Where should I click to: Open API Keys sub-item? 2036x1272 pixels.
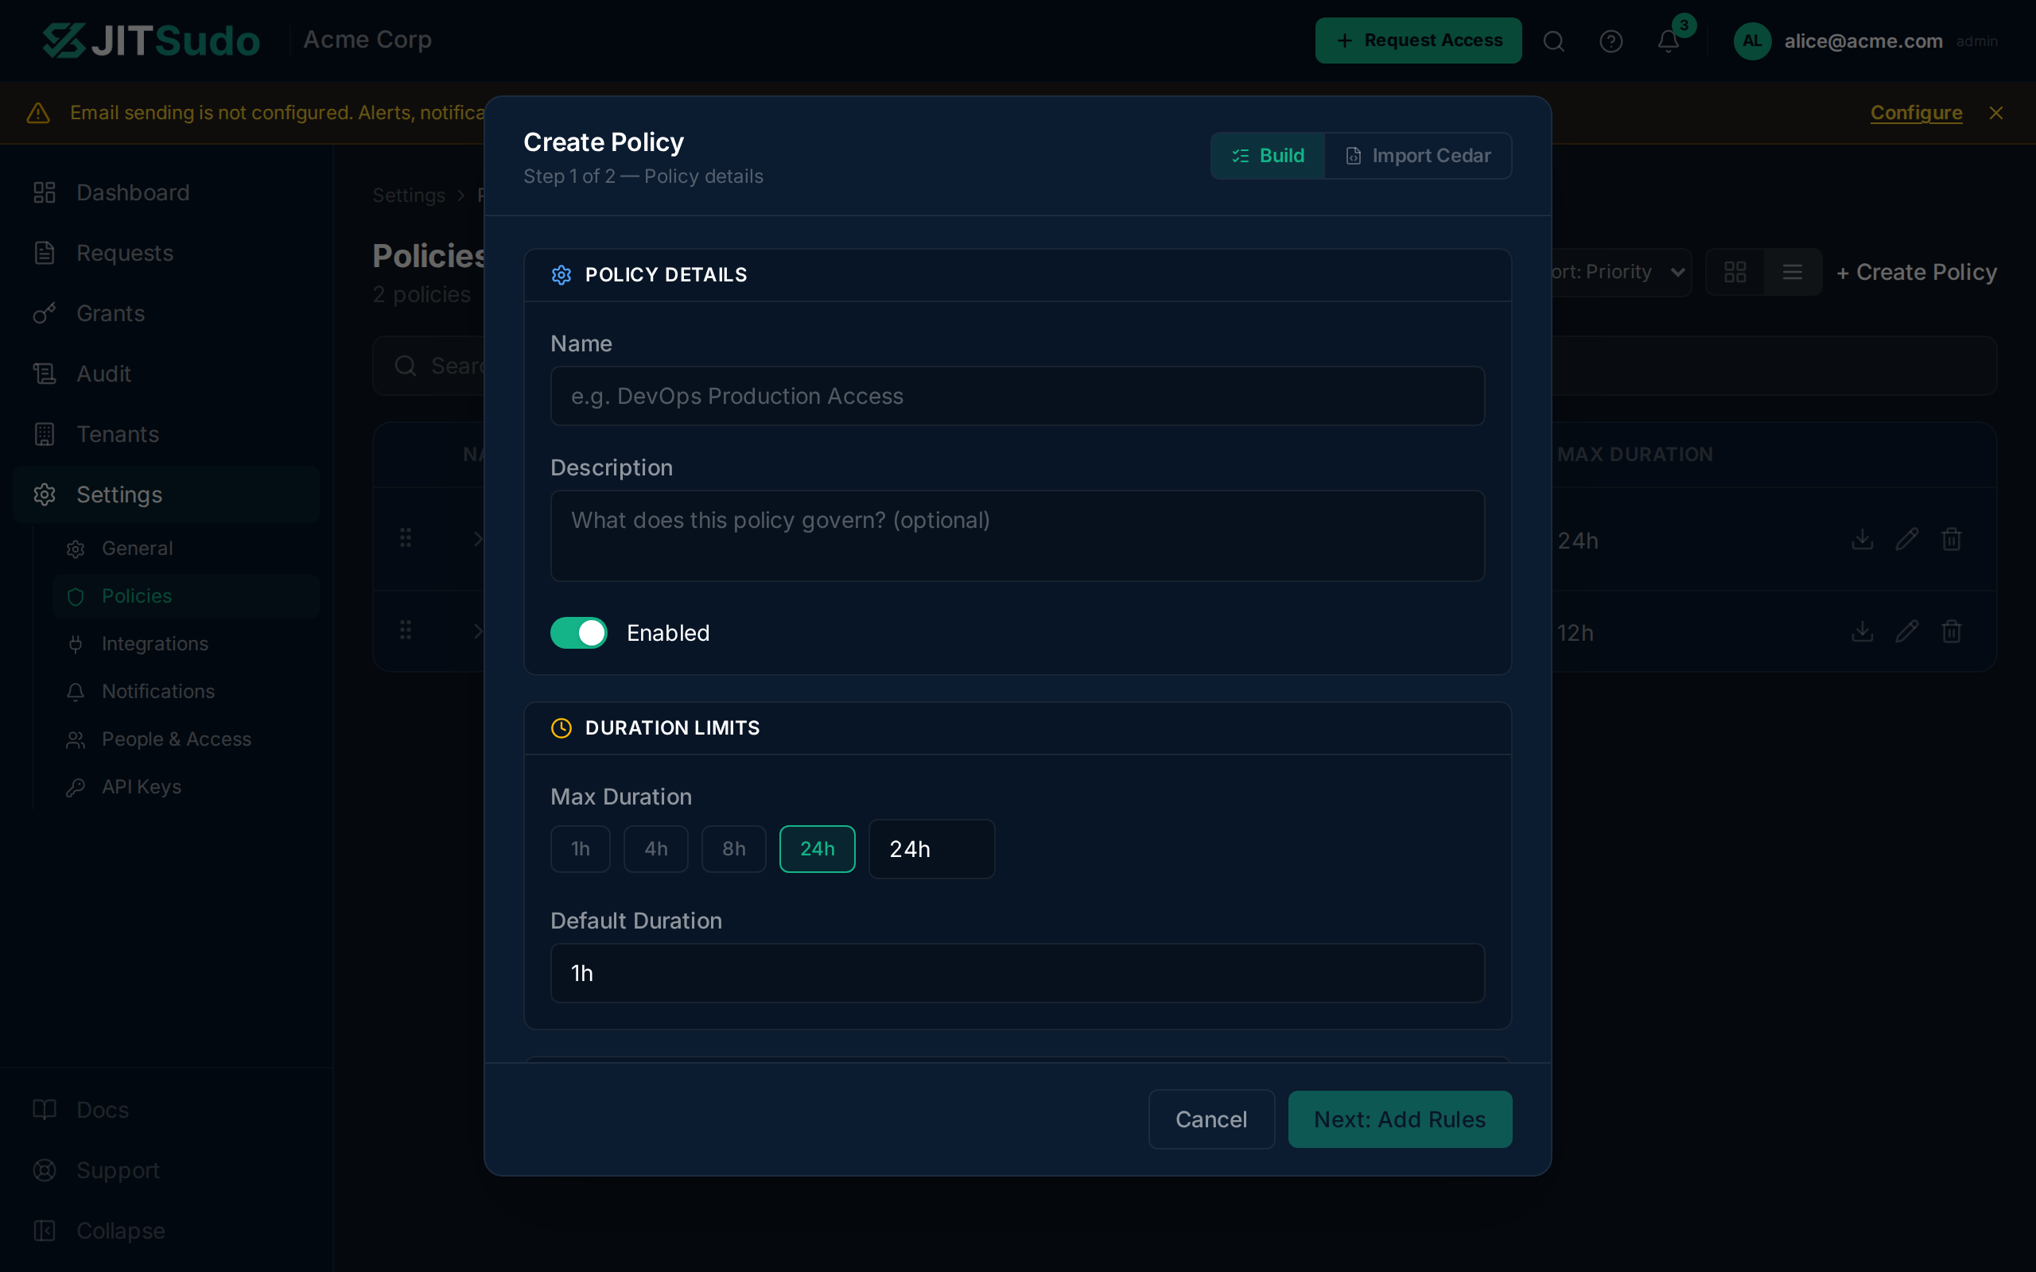coord(185,786)
